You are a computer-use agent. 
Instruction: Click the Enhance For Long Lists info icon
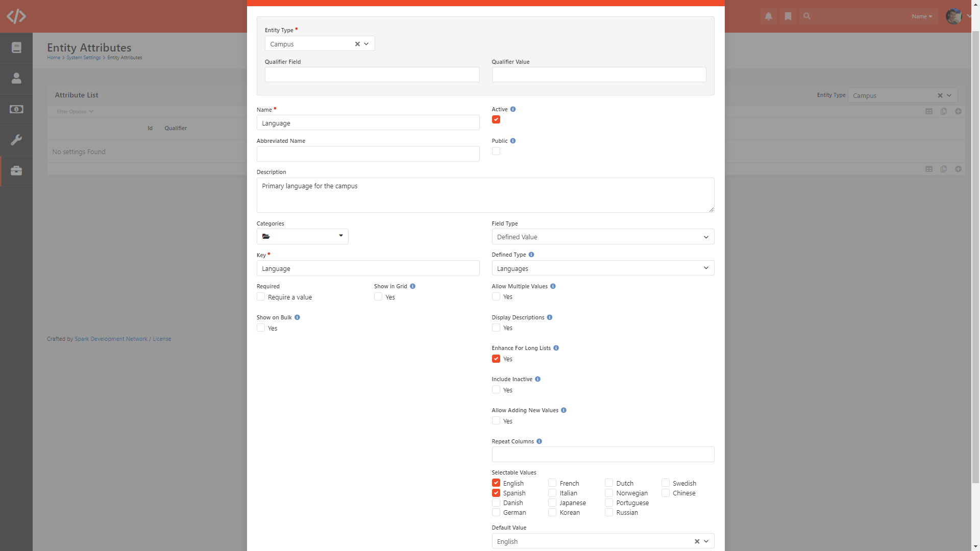[556, 348]
